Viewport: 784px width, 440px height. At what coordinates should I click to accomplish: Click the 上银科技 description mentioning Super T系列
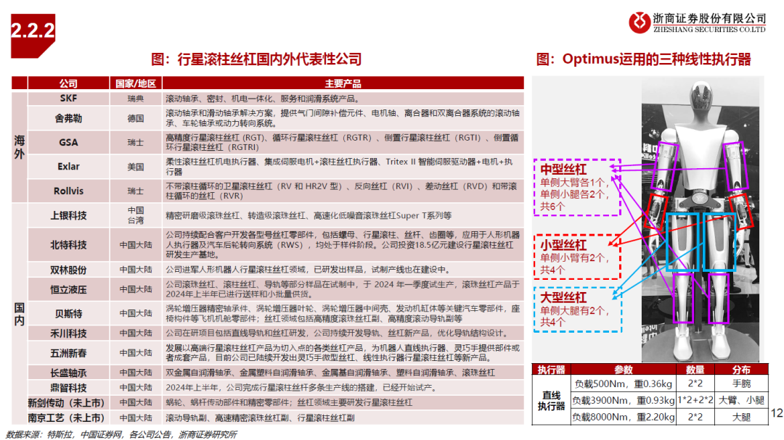[x=309, y=215]
